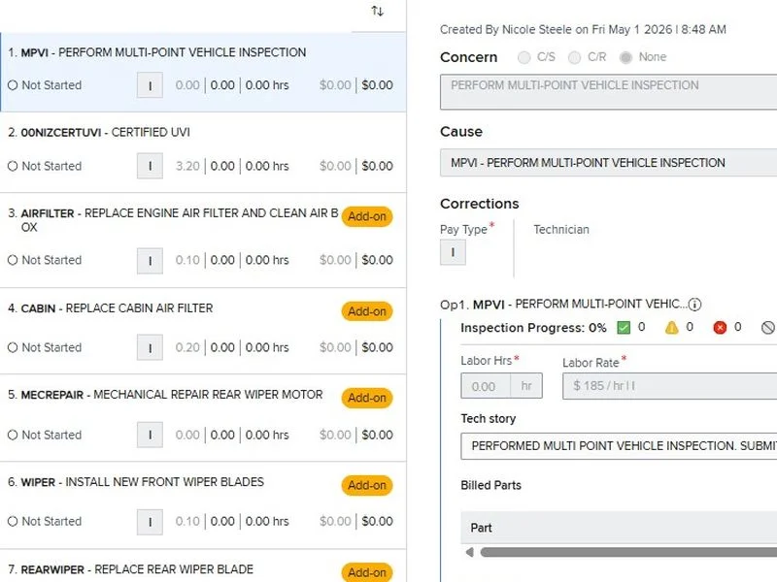Select the None concern radio button
Image resolution: width=777 pixels, height=582 pixels.
(625, 57)
